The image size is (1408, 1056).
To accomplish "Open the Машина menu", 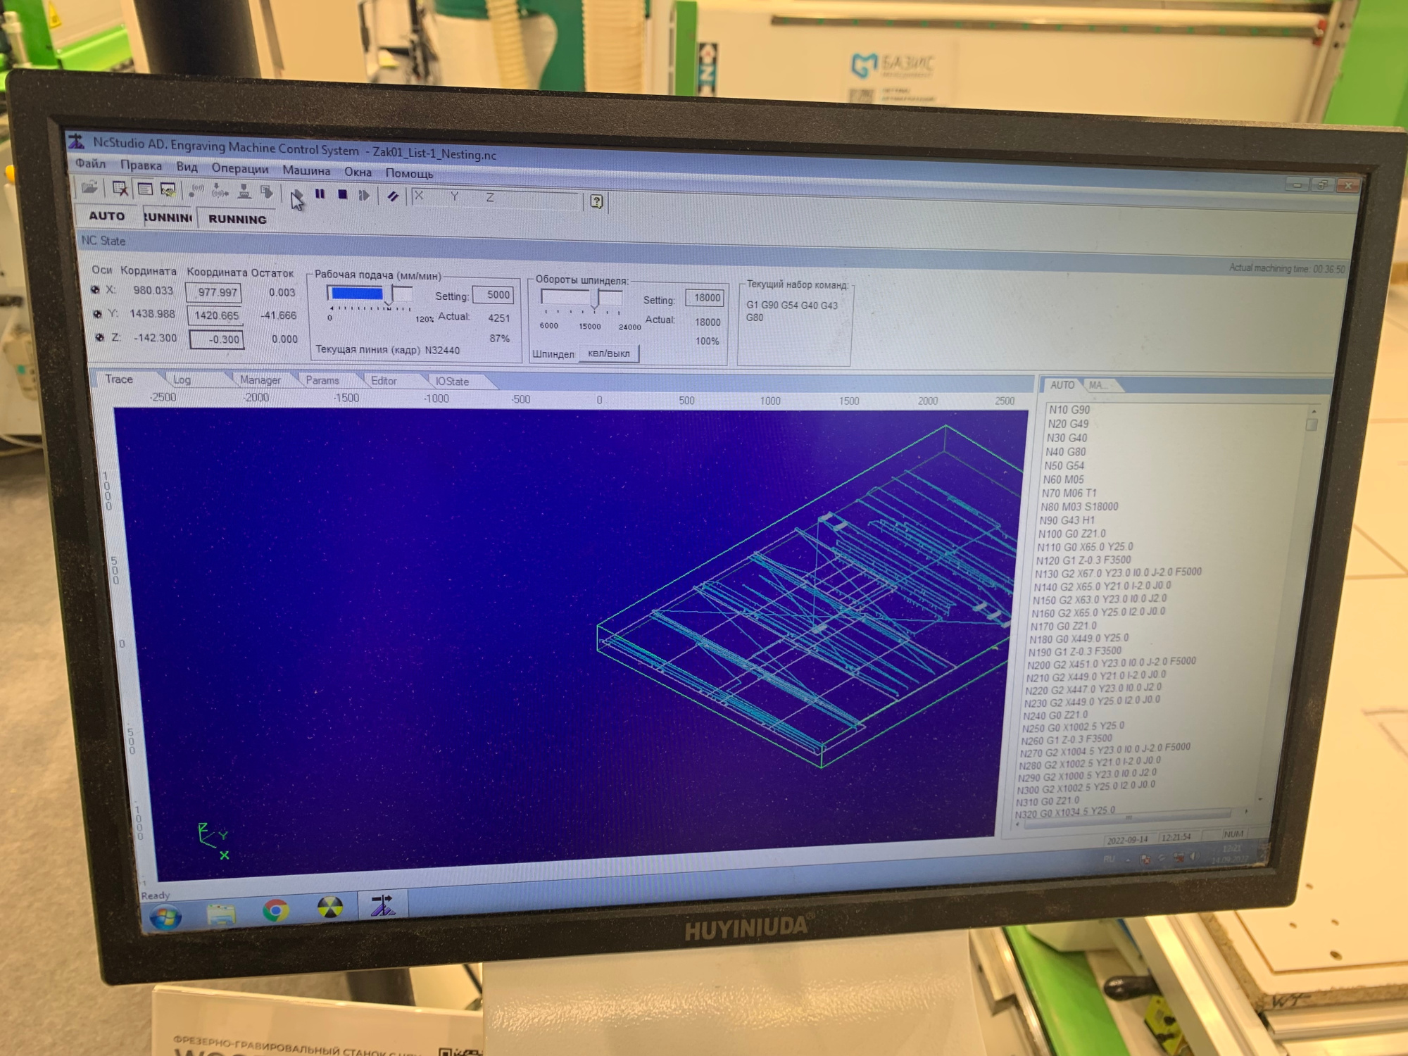I will click(x=306, y=170).
